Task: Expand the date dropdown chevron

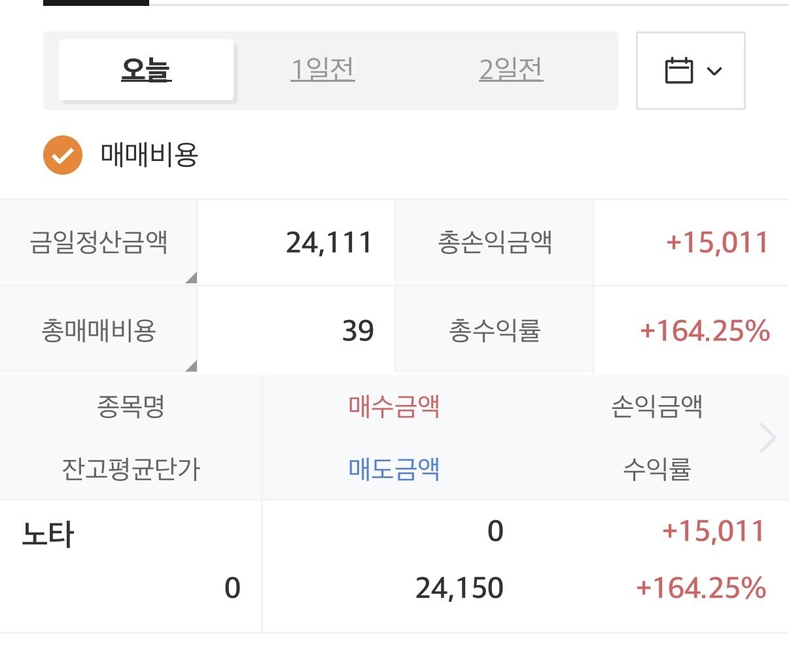Action: click(714, 71)
